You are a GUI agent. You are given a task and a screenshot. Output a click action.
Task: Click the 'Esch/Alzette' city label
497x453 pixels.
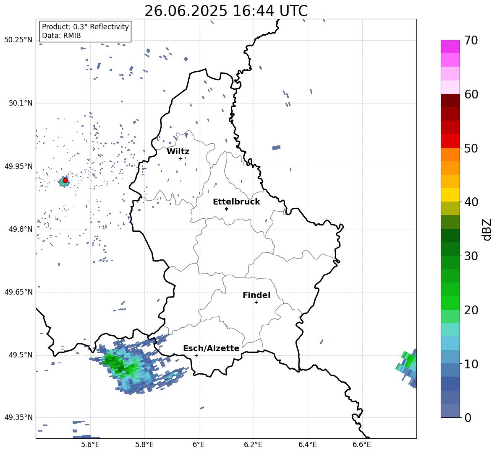[211, 349]
